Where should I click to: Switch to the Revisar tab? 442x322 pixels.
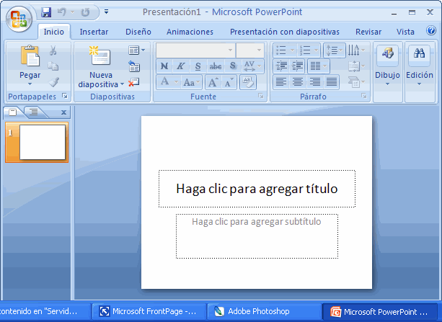368,32
